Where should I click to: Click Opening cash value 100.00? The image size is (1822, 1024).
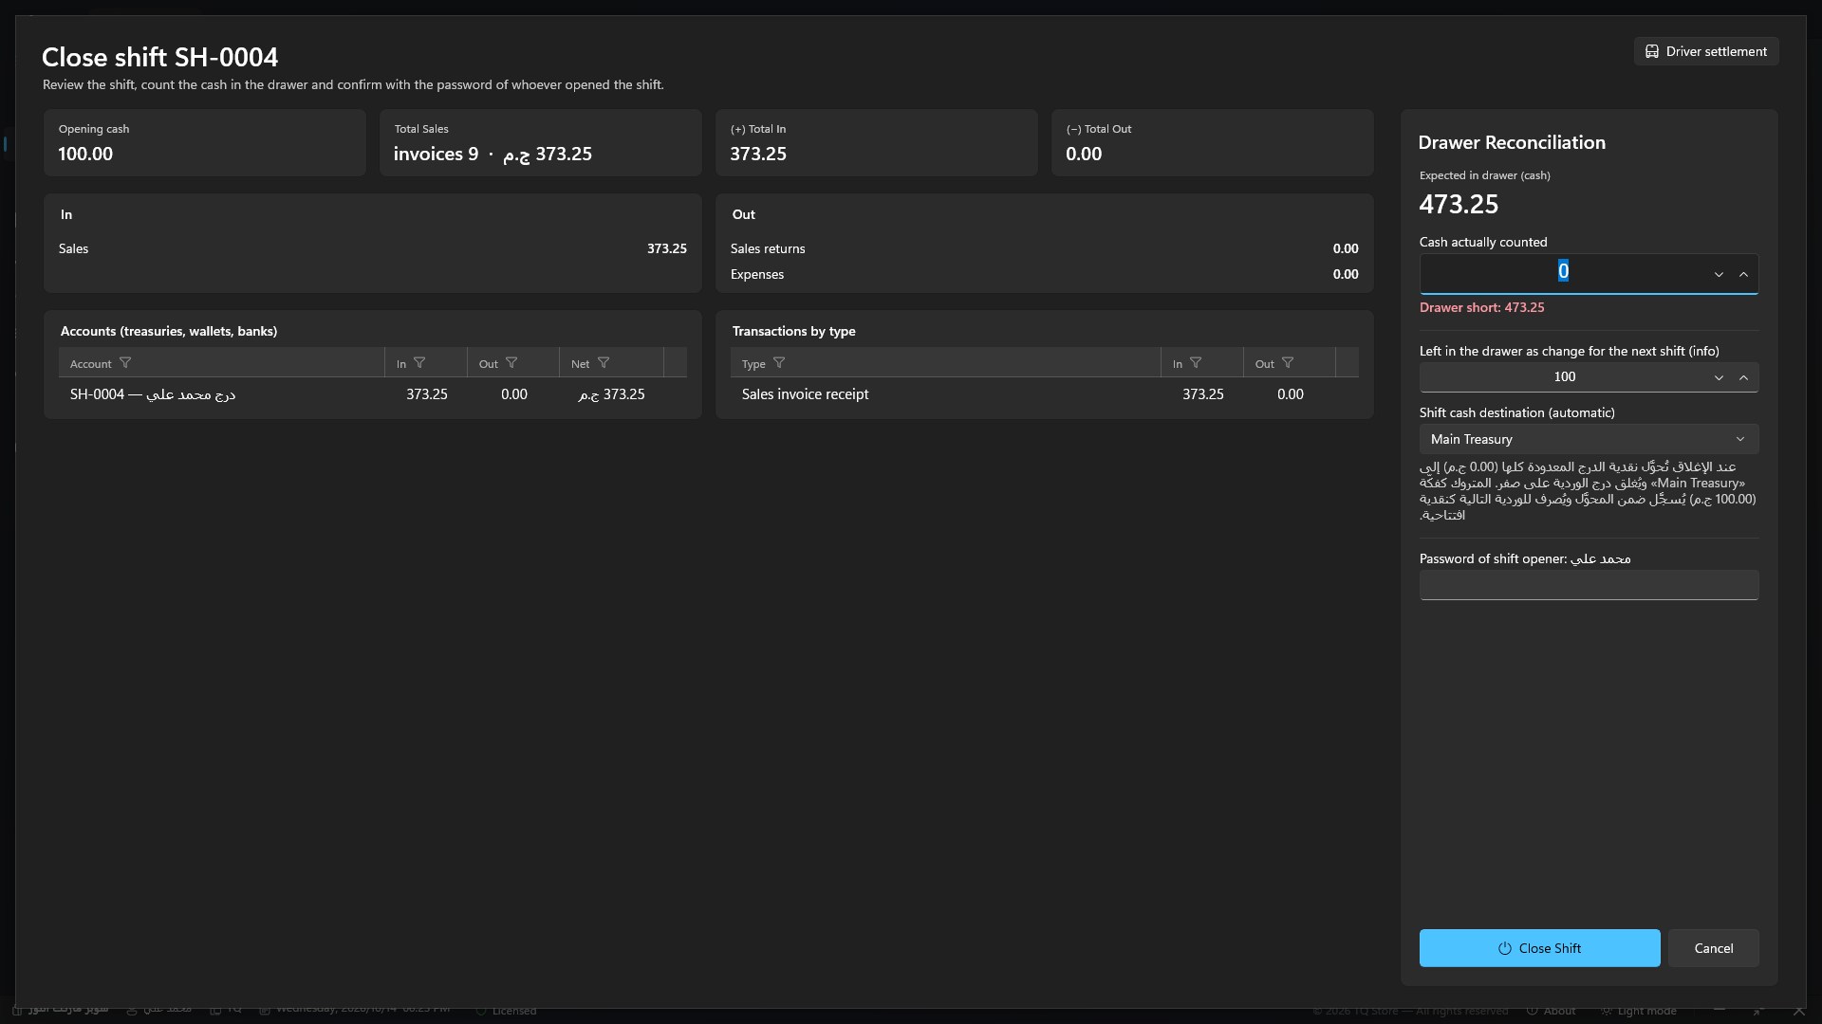pos(85,154)
